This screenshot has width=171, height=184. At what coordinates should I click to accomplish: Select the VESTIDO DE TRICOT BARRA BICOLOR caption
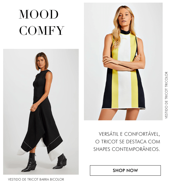tap(36, 179)
